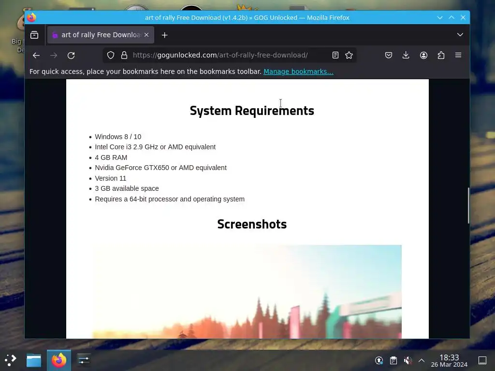
Task: Open the file manager from the taskbar
Action: [34, 360]
